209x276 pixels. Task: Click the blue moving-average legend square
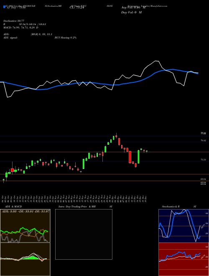(4, 7)
